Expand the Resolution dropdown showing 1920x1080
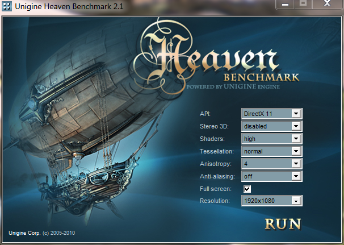Image resolution: width=344 pixels, height=245 pixels. click(271, 201)
